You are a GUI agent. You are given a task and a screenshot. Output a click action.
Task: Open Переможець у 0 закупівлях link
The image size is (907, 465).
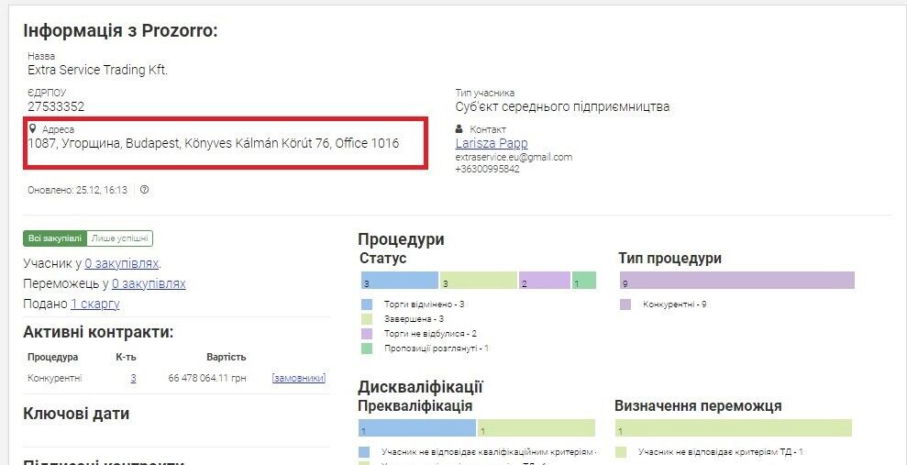click(x=149, y=284)
